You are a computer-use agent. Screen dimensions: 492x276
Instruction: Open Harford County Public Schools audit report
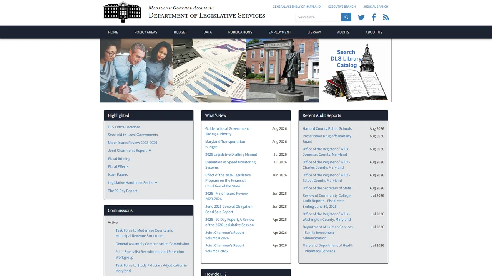(x=327, y=129)
